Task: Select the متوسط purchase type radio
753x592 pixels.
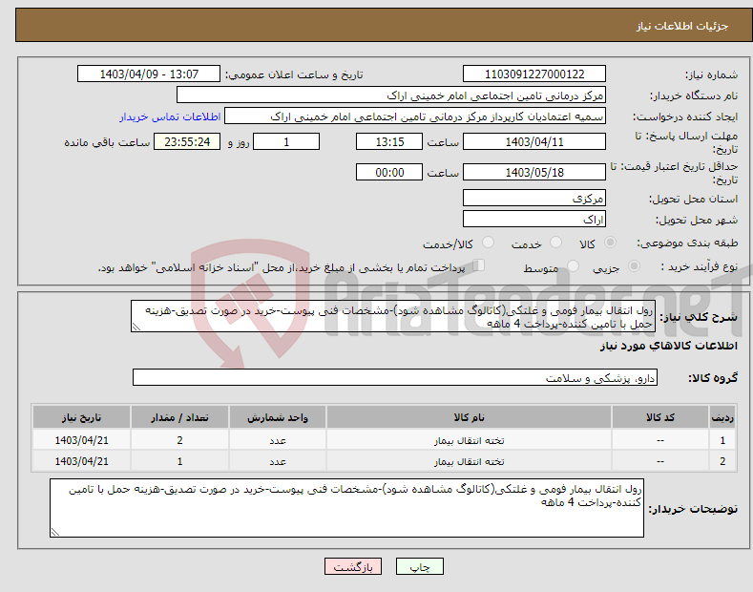Action: 573,265
